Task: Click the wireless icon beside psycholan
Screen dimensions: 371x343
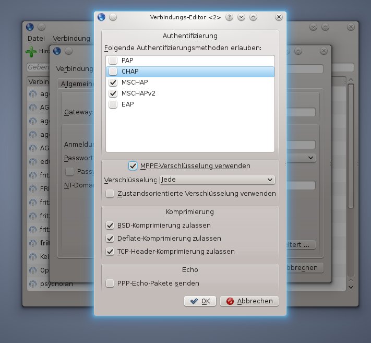Action: [x=33, y=285]
